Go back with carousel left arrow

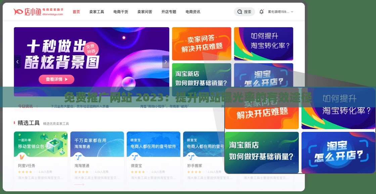(17, 62)
